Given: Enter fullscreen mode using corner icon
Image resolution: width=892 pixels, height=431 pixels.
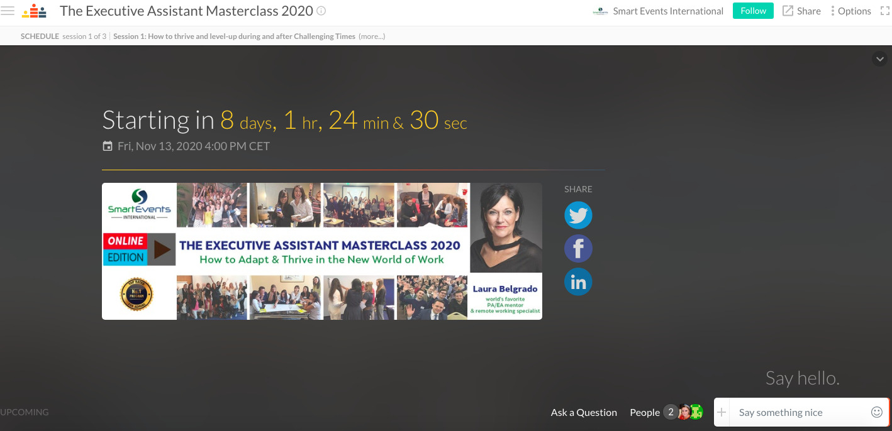Looking at the screenshot, I should pos(884,11).
